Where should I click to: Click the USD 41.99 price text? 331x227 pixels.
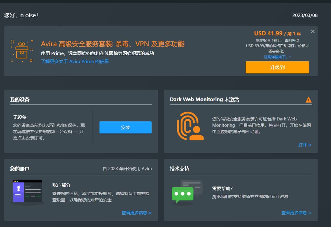coord(268,34)
